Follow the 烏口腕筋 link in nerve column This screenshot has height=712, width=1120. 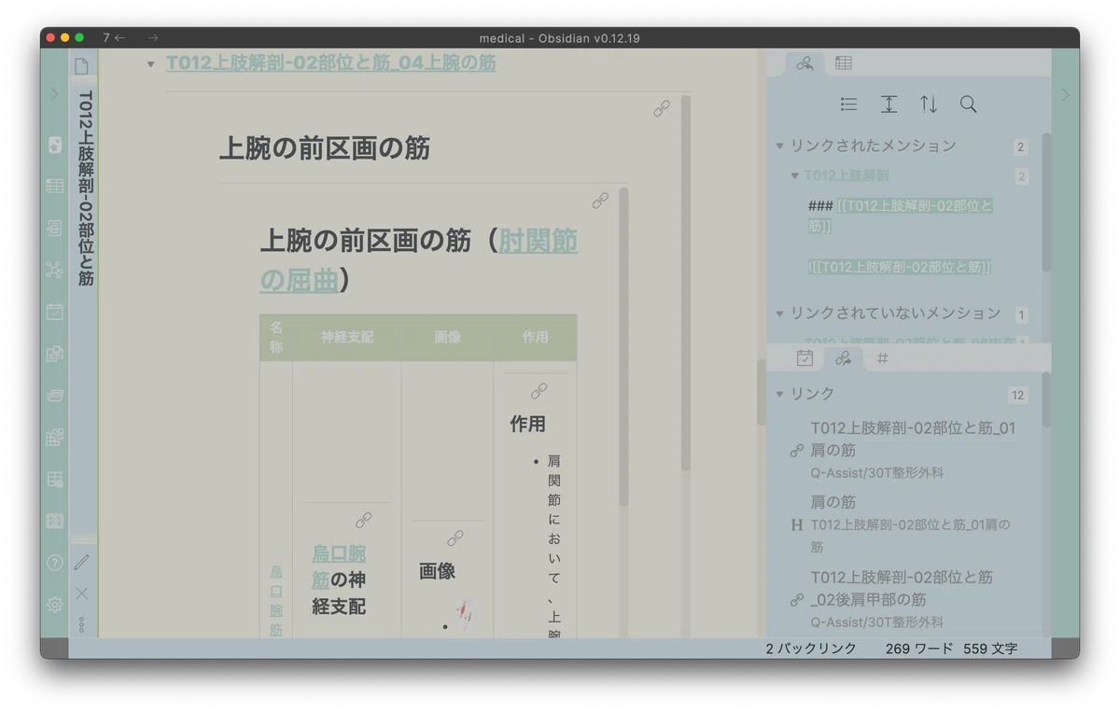[338, 566]
